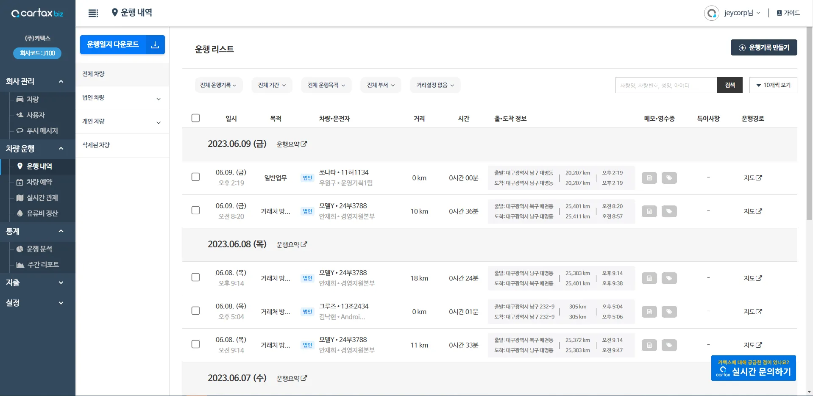The width and height of the screenshot is (813, 396).
Task: Check the box for 06.08 오후 5:04 trip
Action: 195,310
